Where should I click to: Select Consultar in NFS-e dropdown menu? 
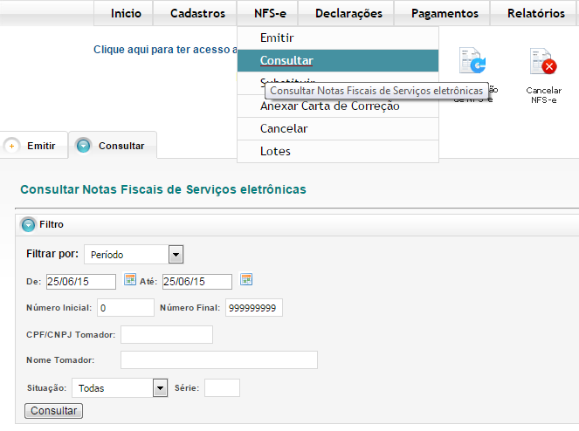tap(338, 60)
